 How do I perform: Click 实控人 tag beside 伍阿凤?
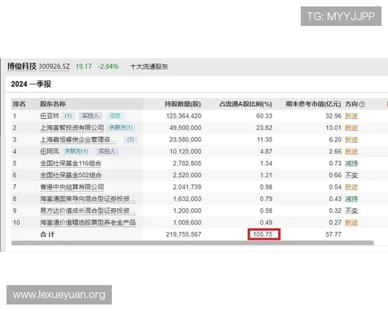coord(107,151)
